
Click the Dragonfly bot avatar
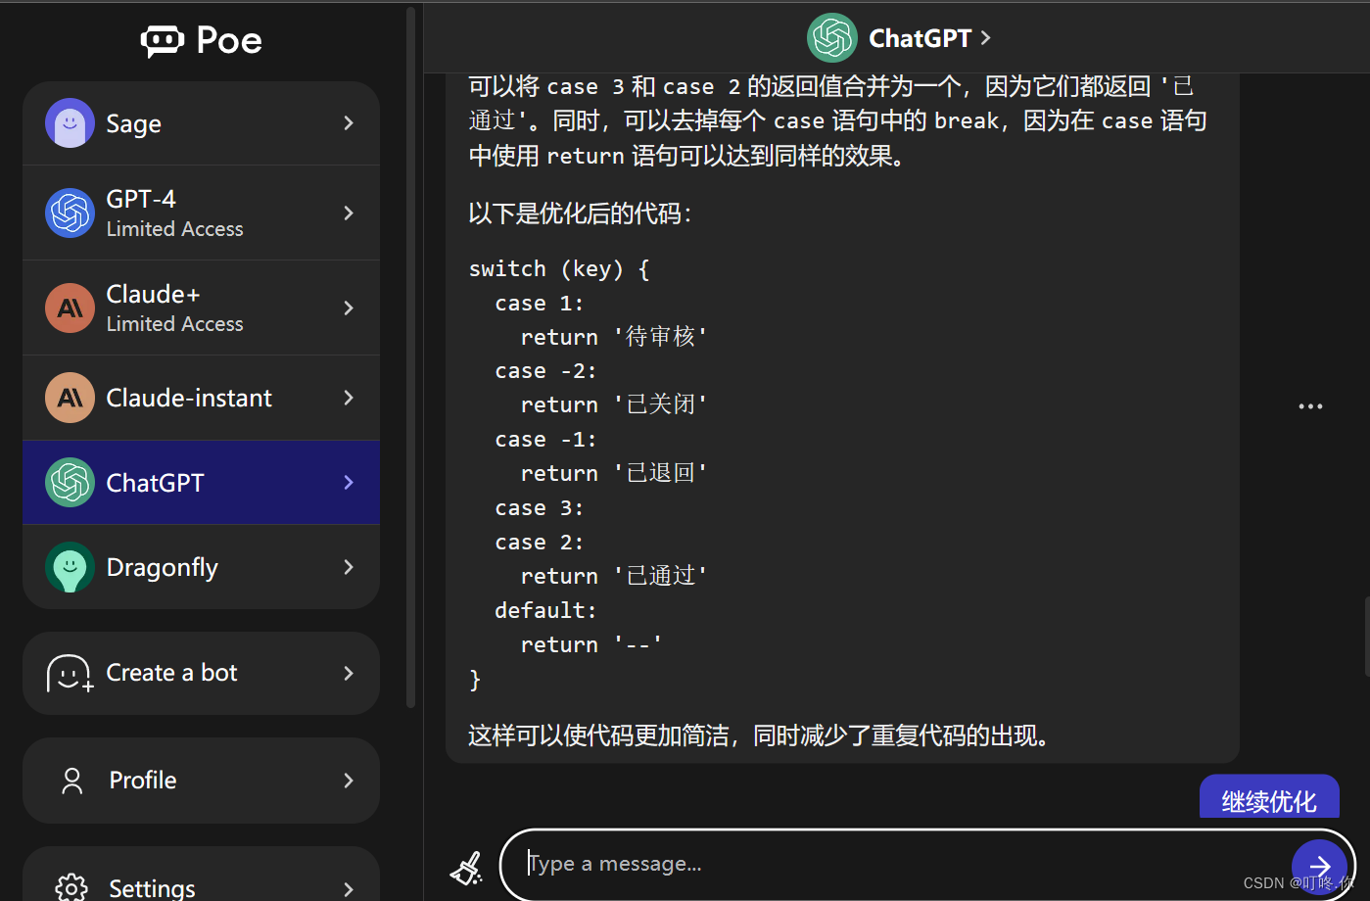point(70,567)
